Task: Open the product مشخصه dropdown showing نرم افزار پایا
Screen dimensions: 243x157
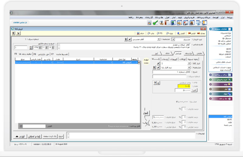Action: (189, 68)
